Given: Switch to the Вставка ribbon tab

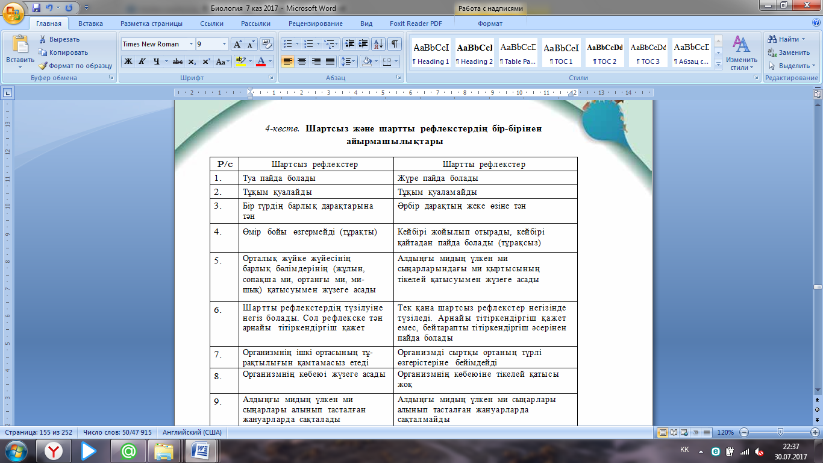Looking at the screenshot, I should point(90,24).
